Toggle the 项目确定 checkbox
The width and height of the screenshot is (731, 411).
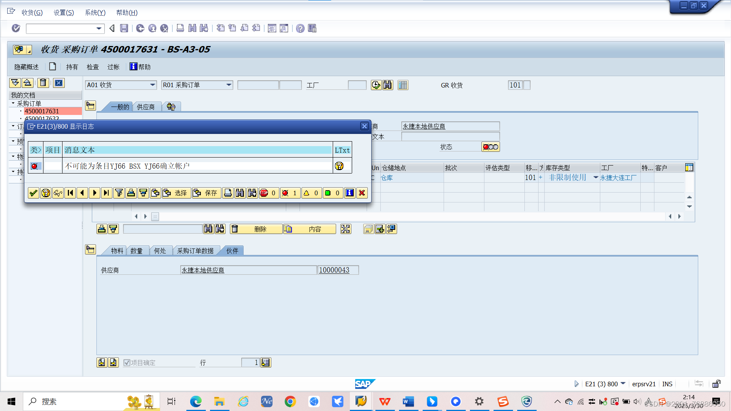[x=127, y=362]
